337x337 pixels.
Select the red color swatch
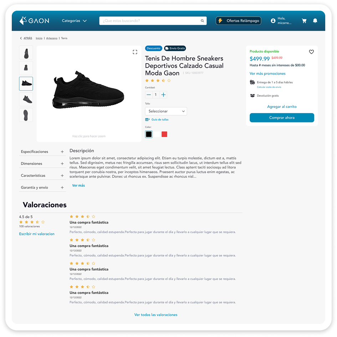pyautogui.click(x=164, y=134)
